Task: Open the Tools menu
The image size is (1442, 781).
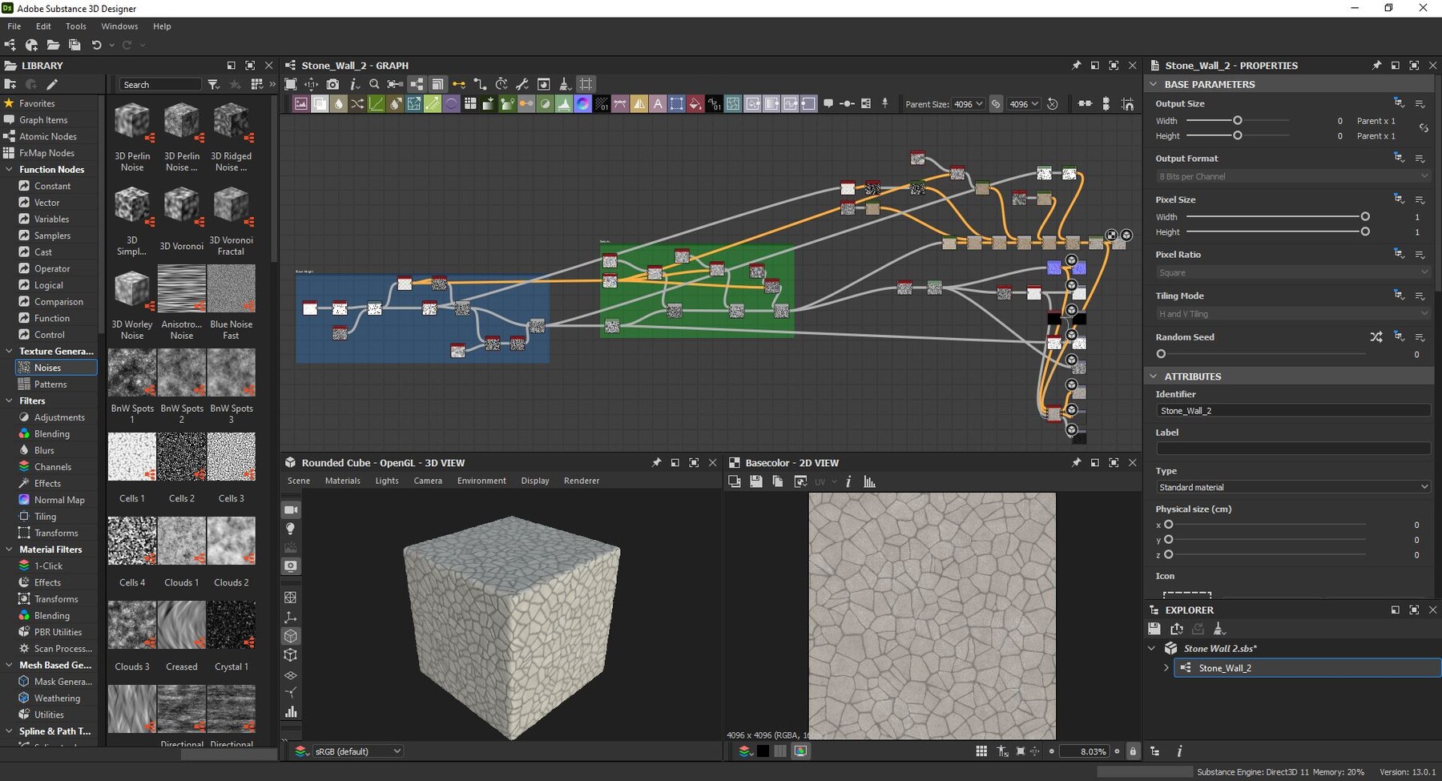Action: point(76,26)
